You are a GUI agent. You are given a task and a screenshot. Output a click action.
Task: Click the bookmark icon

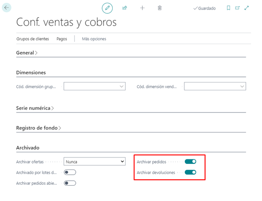pos(228,8)
